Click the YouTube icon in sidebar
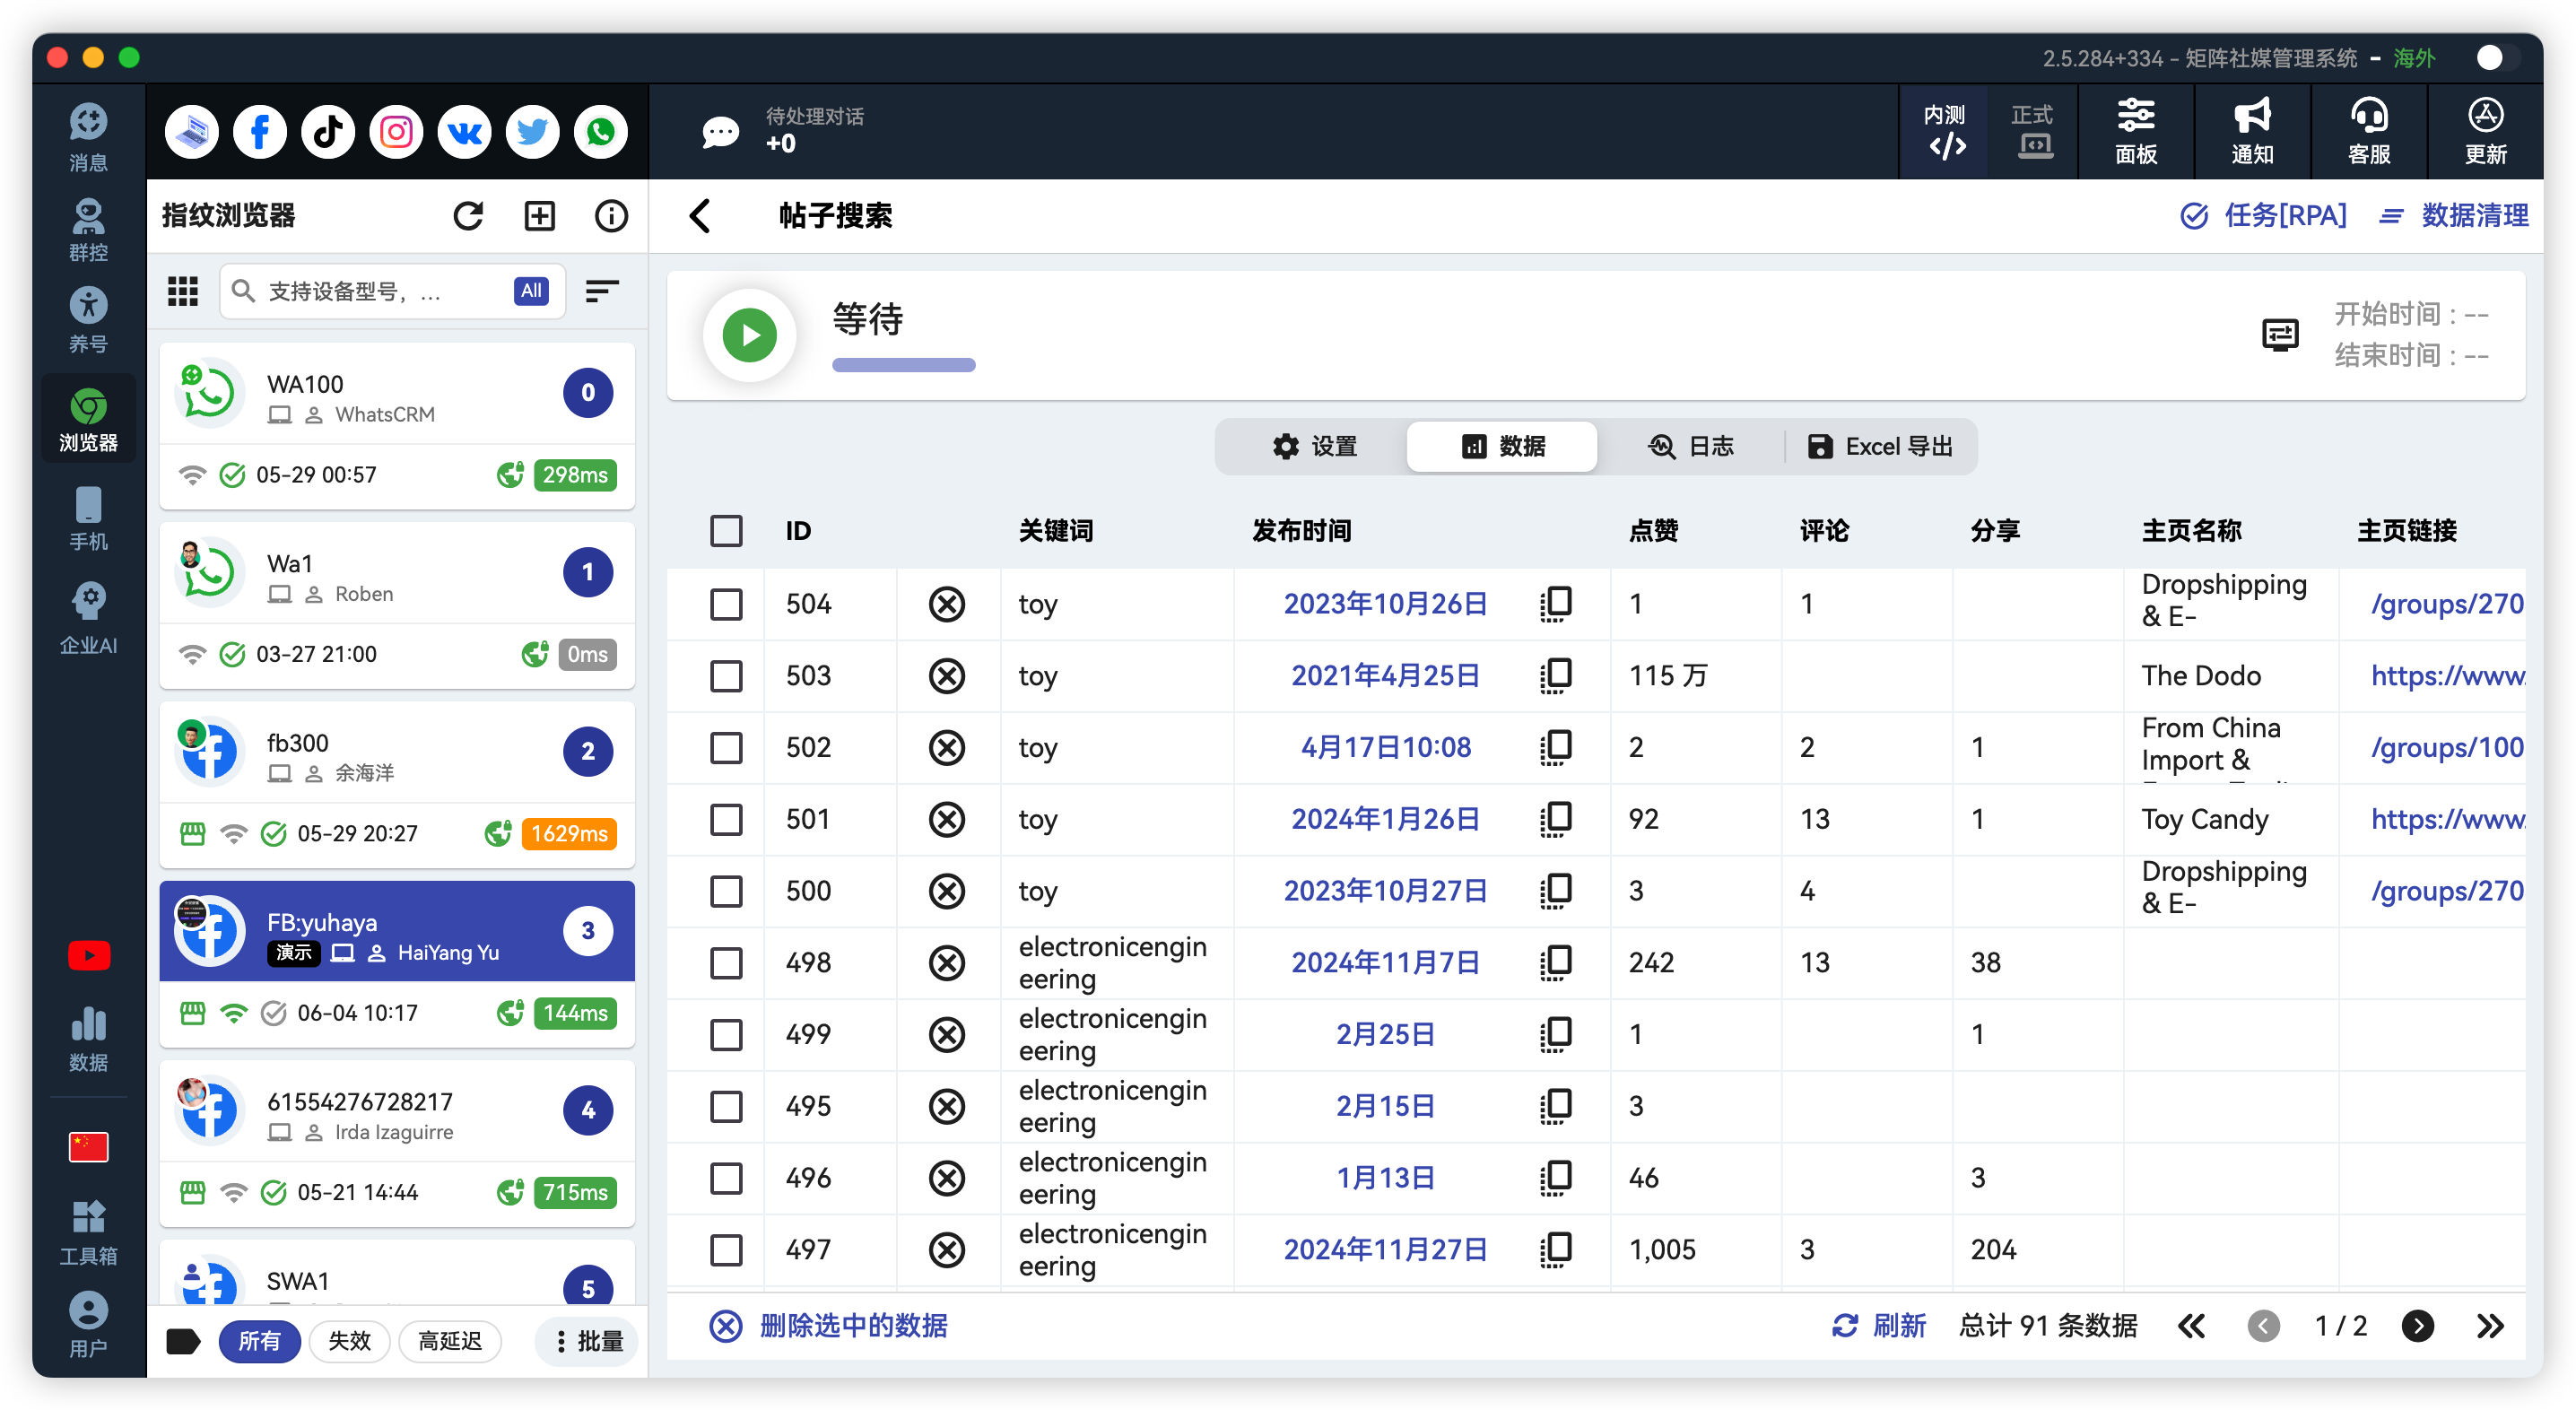2576x1410 pixels. [88, 955]
